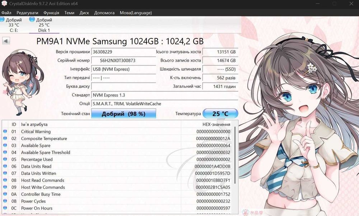
Task: Click the options field S.M.A.R.T., TRIM, VolatileWriteCache
Action: pyautogui.click(x=165, y=104)
